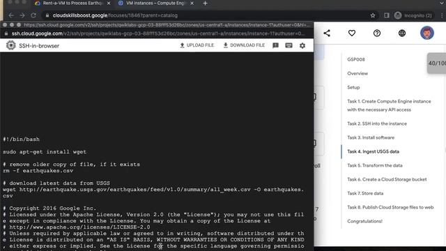
Task: Switch to VM instances – Compute Engine tab
Action: [155, 3]
